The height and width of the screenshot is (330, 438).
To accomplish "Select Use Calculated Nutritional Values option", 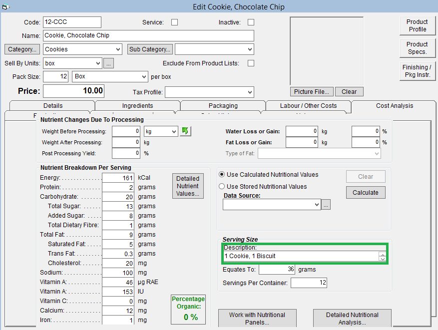I will 222,175.
